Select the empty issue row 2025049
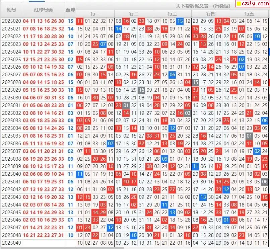 [11, 243]
